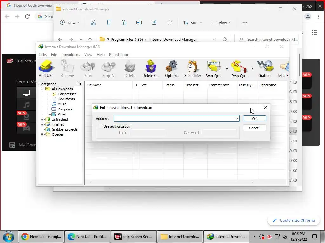Enable the Use authorization checkbox
The image size is (325, 243).
[x=101, y=126]
